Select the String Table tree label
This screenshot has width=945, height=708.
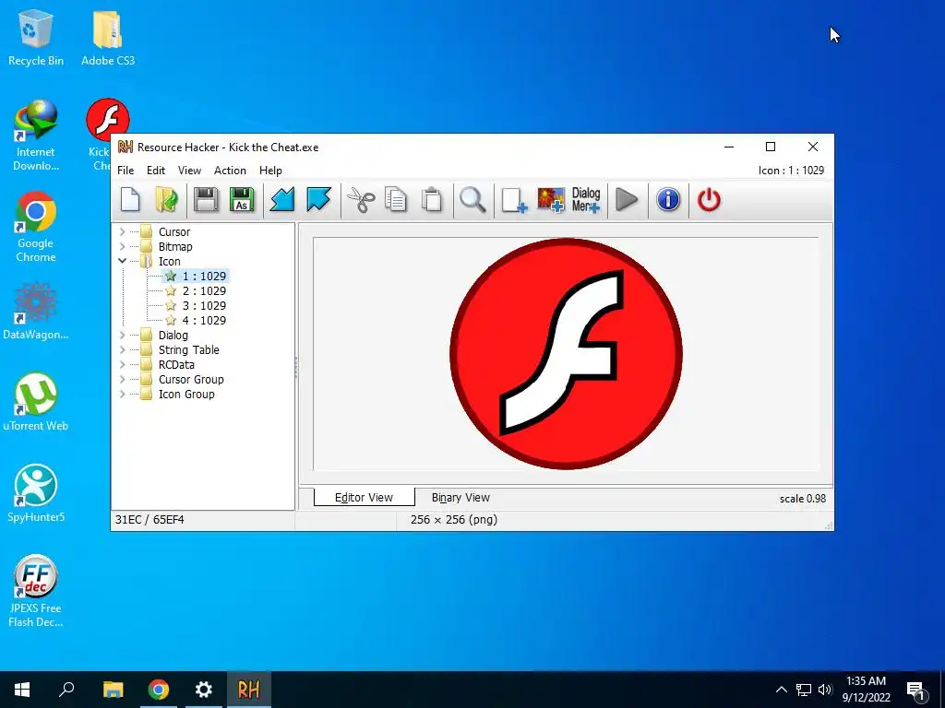188,349
